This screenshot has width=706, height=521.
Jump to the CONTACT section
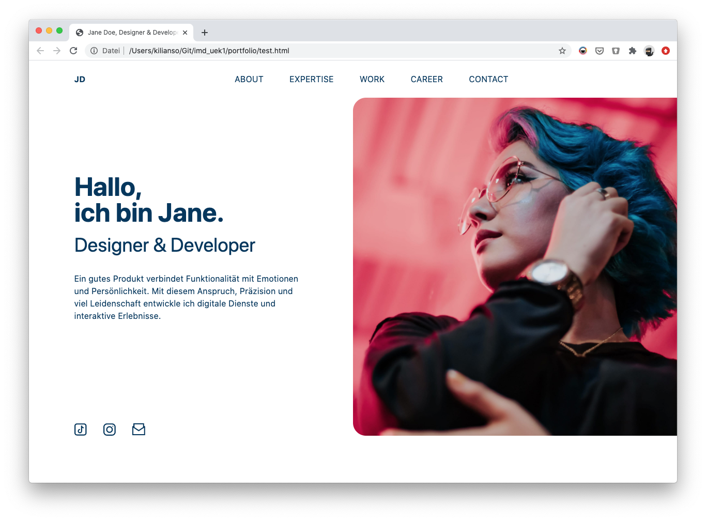pos(488,79)
